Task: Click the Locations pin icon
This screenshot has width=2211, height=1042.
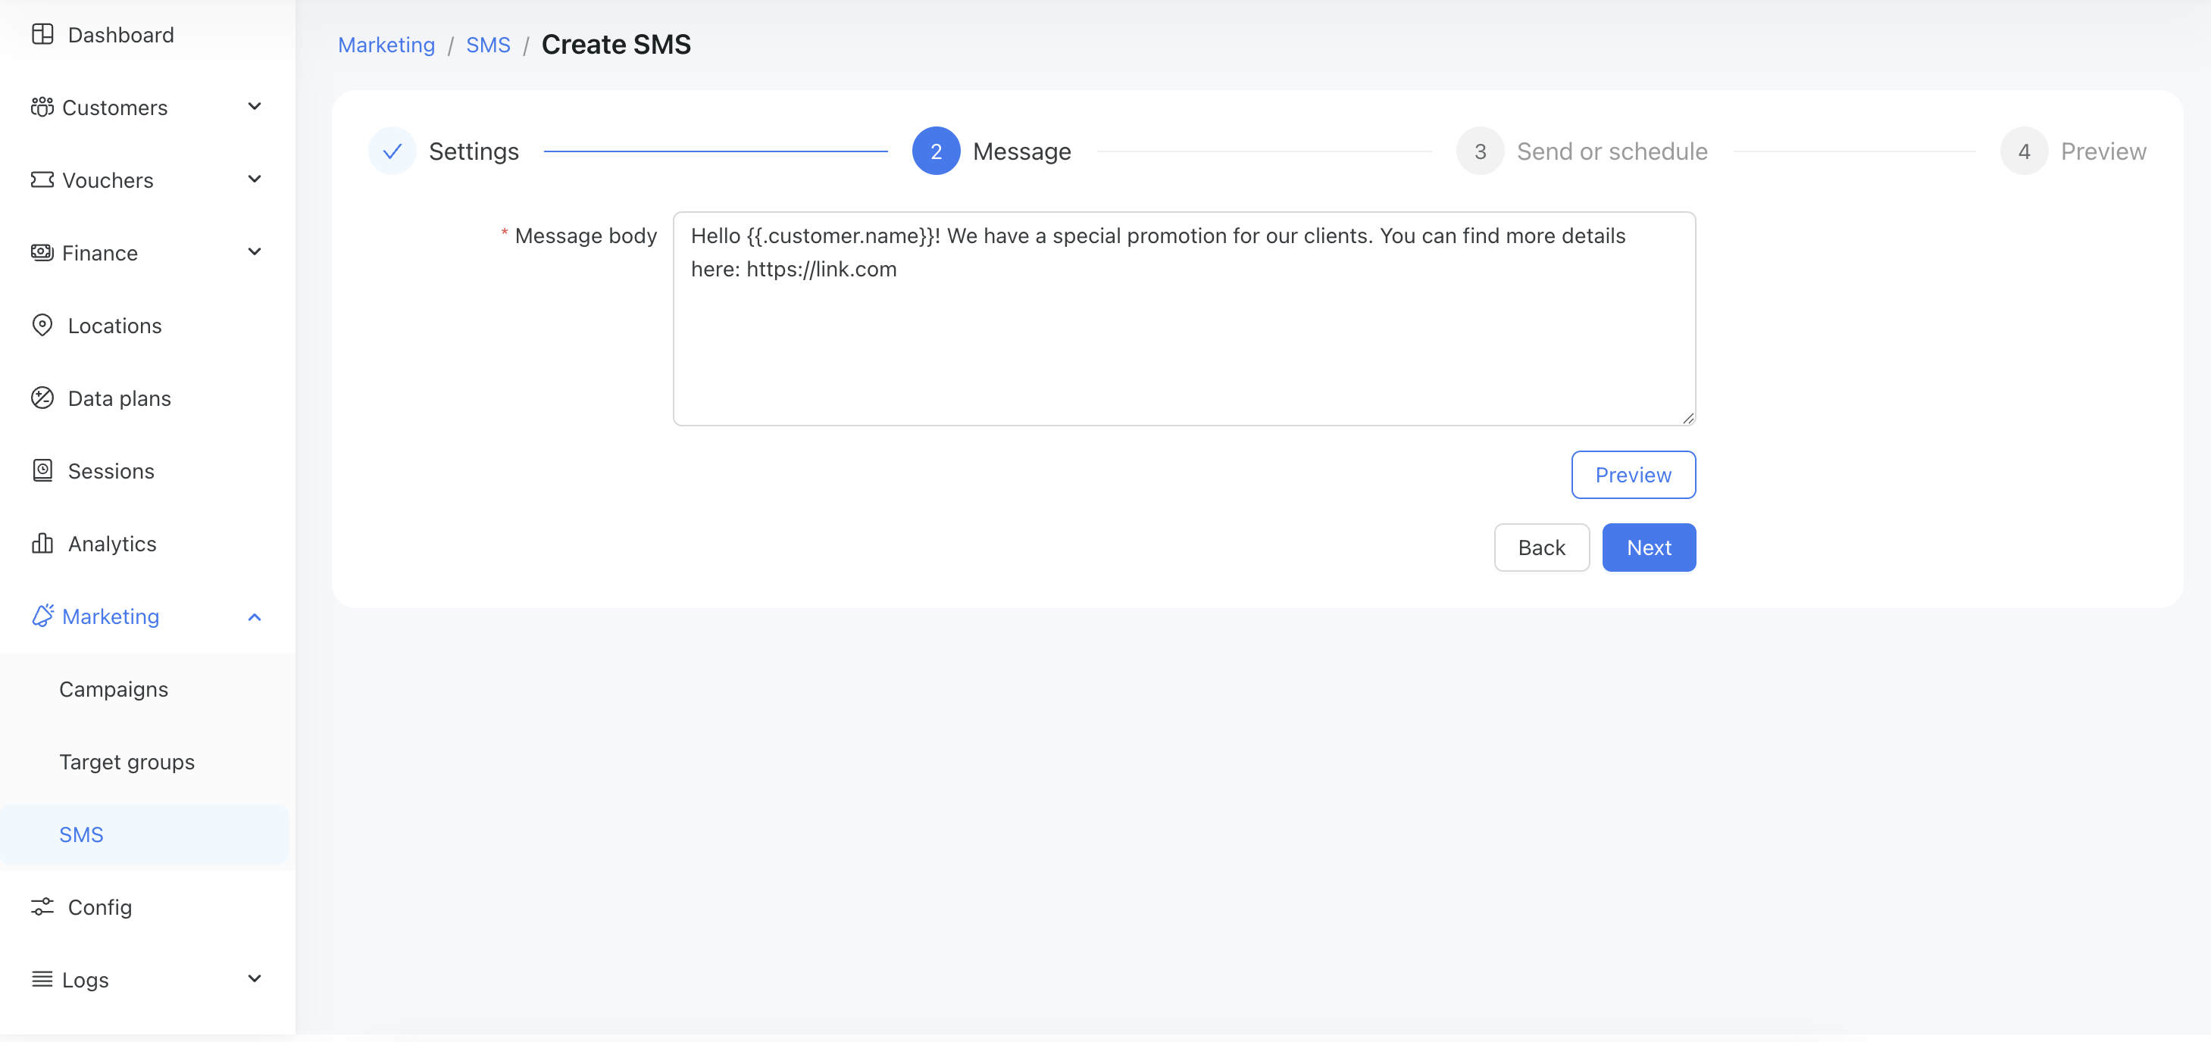Action: (42, 325)
